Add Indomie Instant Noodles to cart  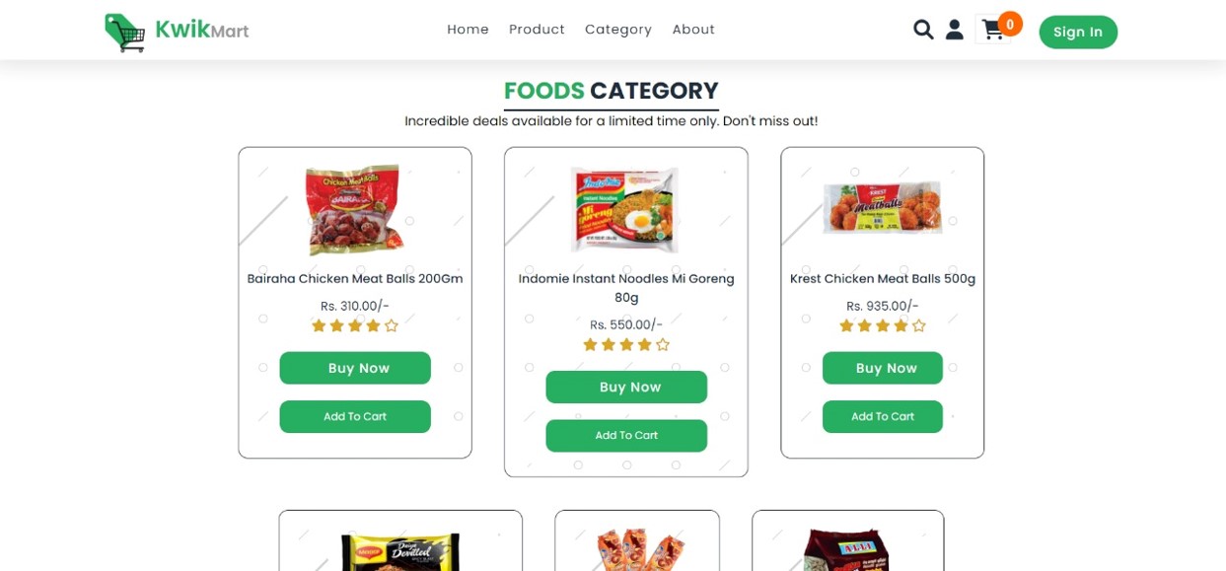click(626, 435)
